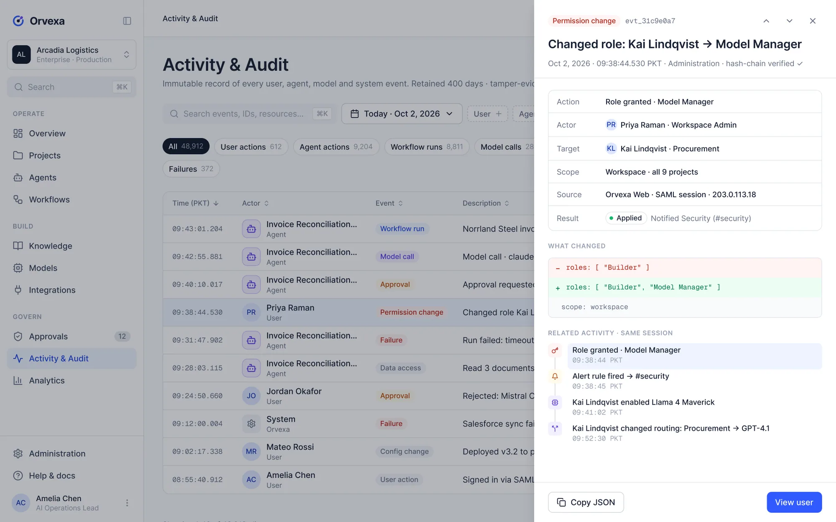Viewport: 836px width, 522px height.
Task: Open Amelia Chen's profile options menu
Action: 127,503
